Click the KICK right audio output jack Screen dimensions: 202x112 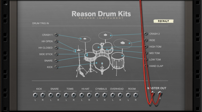click(x=43, y=95)
